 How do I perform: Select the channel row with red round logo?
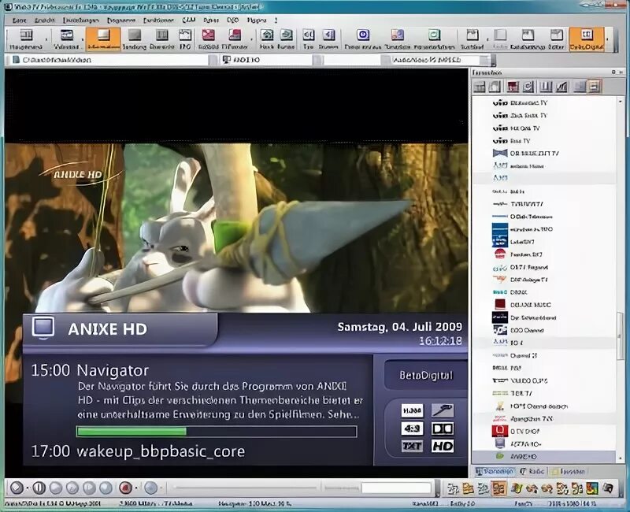click(544, 254)
